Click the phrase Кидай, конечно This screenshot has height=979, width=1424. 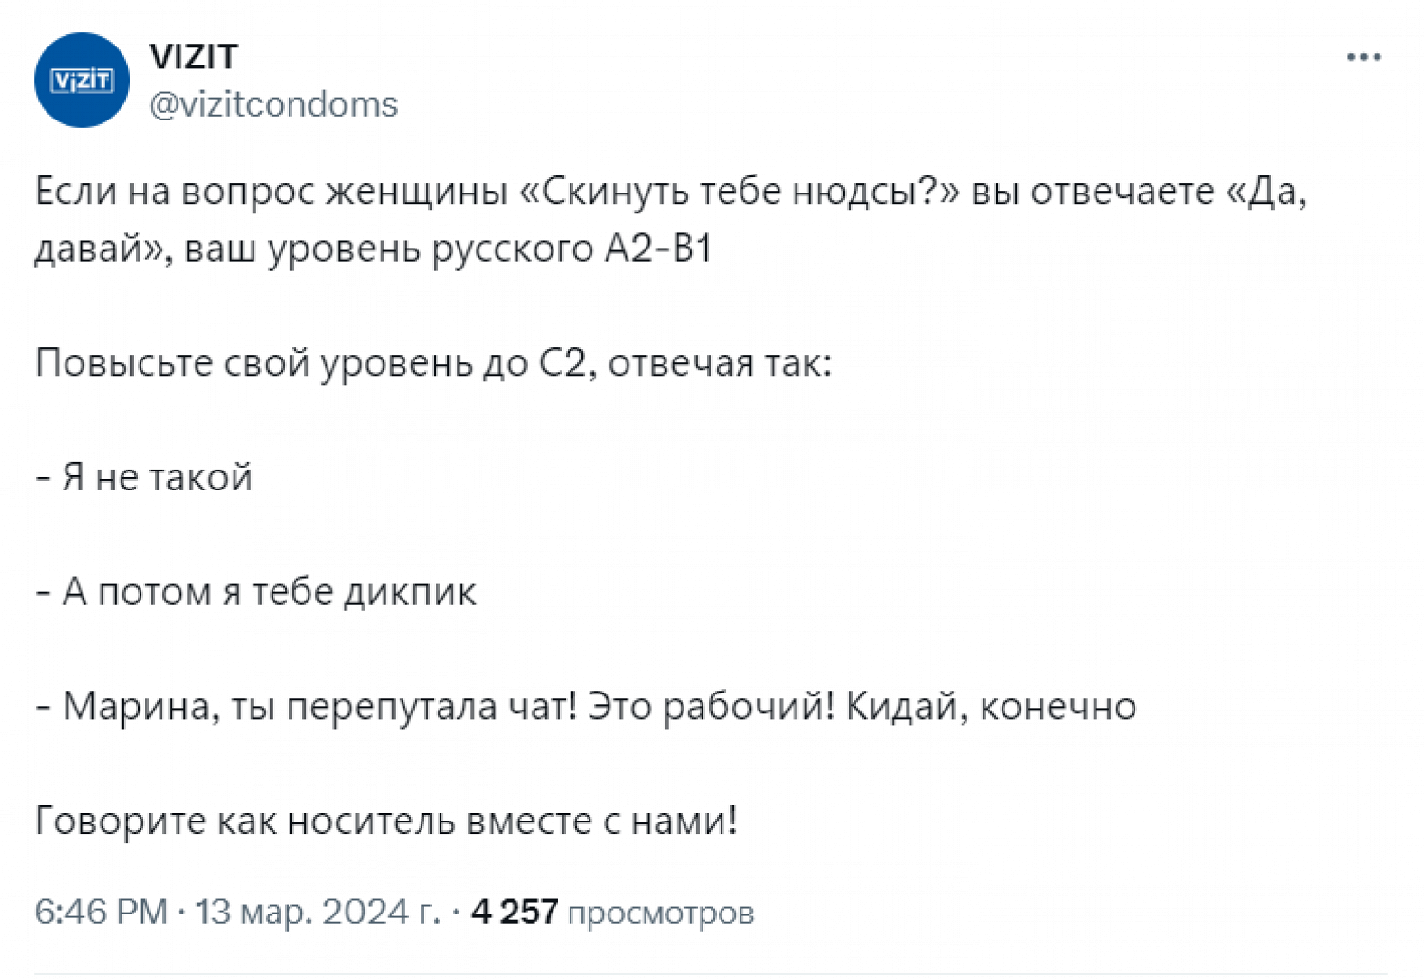[990, 707]
